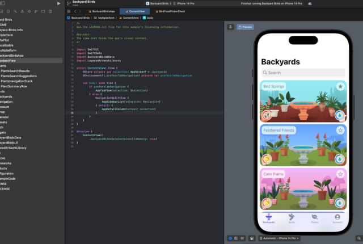
Task: Open ContentView breadcrumb in jump bar
Action: click(x=129, y=18)
